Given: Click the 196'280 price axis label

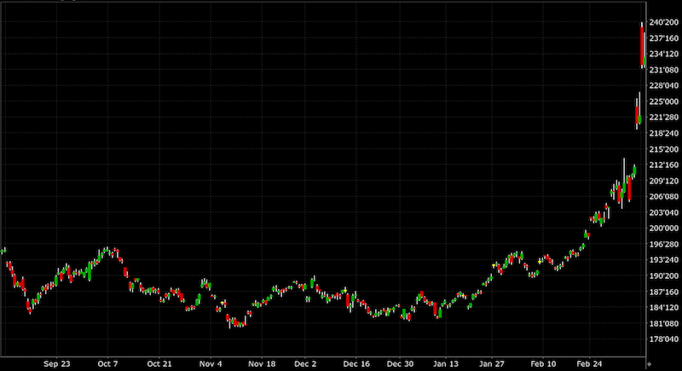Looking at the screenshot, I should (664, 244).
